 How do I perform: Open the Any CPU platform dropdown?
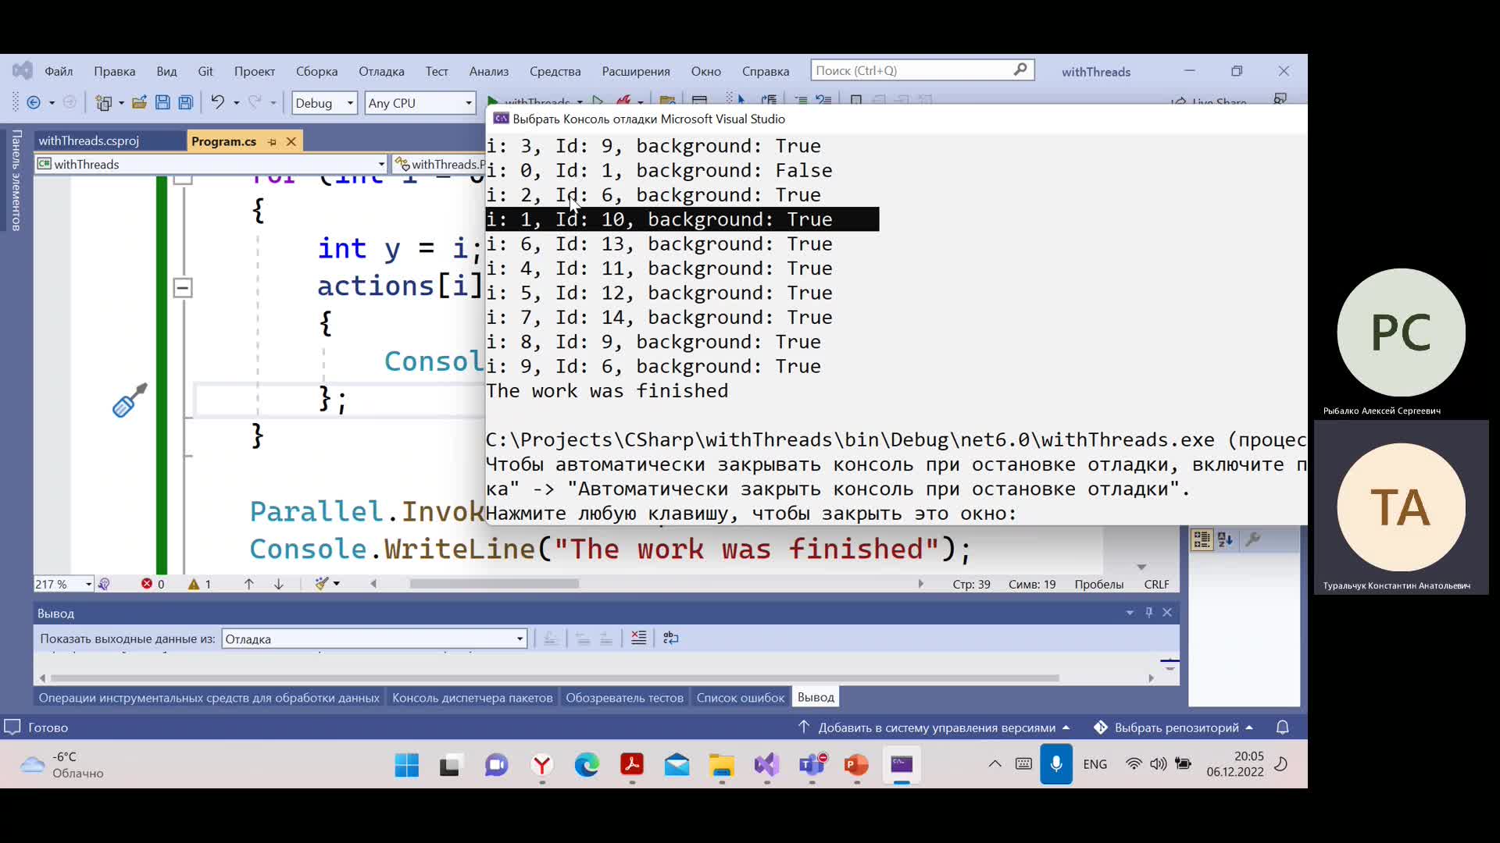pos(420,103)
